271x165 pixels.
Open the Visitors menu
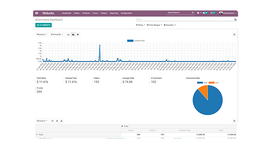tap(104, 13)
